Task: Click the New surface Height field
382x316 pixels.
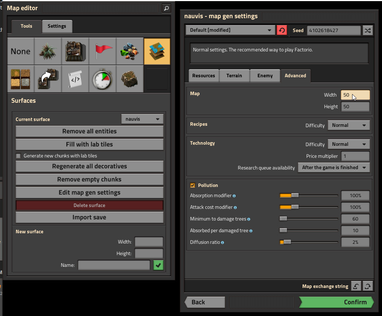Action: [149, 254]
